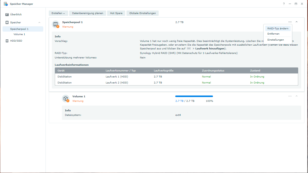The height and width of the screenshot is (173, 308).
Task: Open the three-dot menu for Speicherpool 1
Action: click(290, 22)
